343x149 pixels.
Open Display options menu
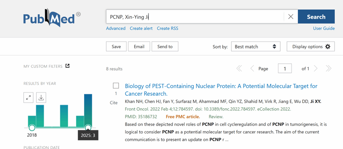coord(310,46)
